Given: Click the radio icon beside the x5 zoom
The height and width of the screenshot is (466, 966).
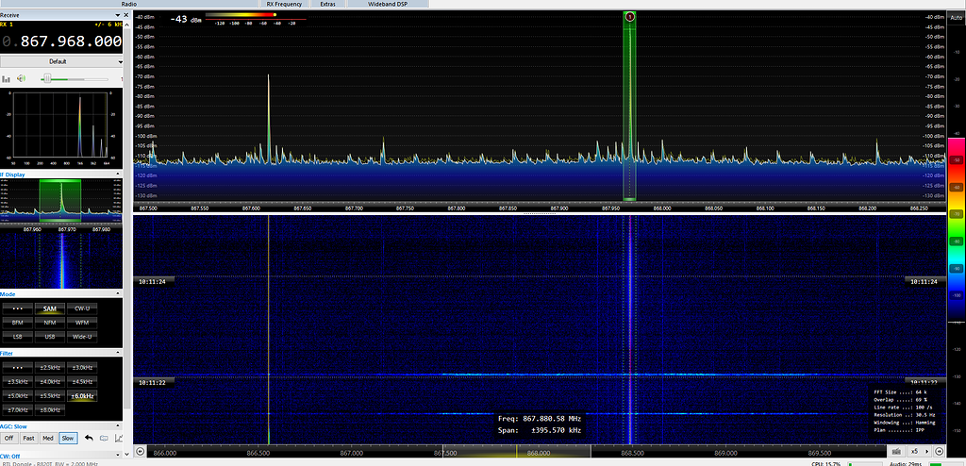Looking at the screenshot, I should click(x=895, y=452).
